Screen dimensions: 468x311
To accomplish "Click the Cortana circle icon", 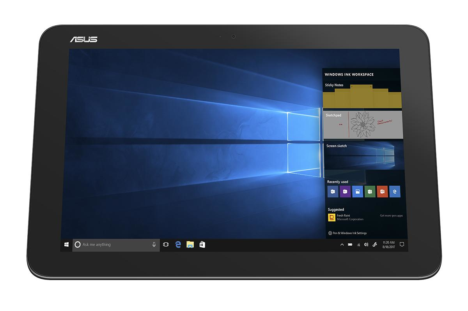I will 77,244.
